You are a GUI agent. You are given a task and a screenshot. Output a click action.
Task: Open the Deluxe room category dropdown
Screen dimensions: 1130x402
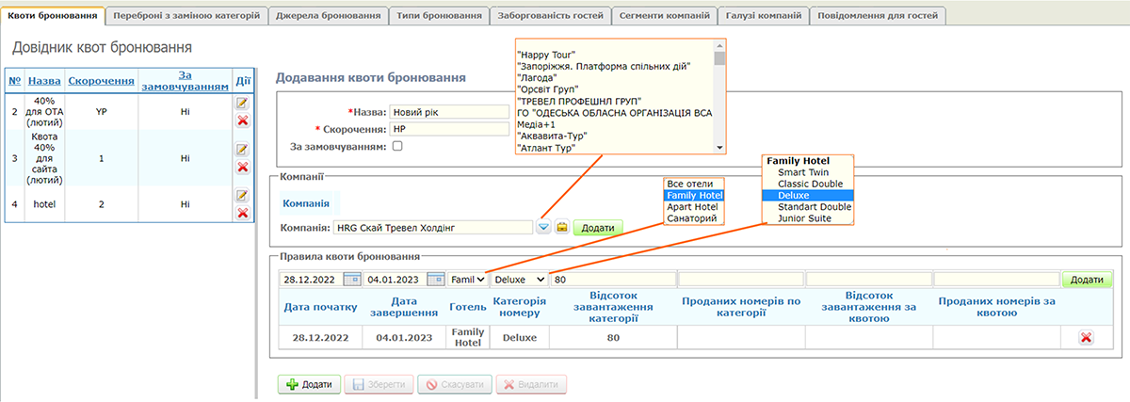[520, 280]
